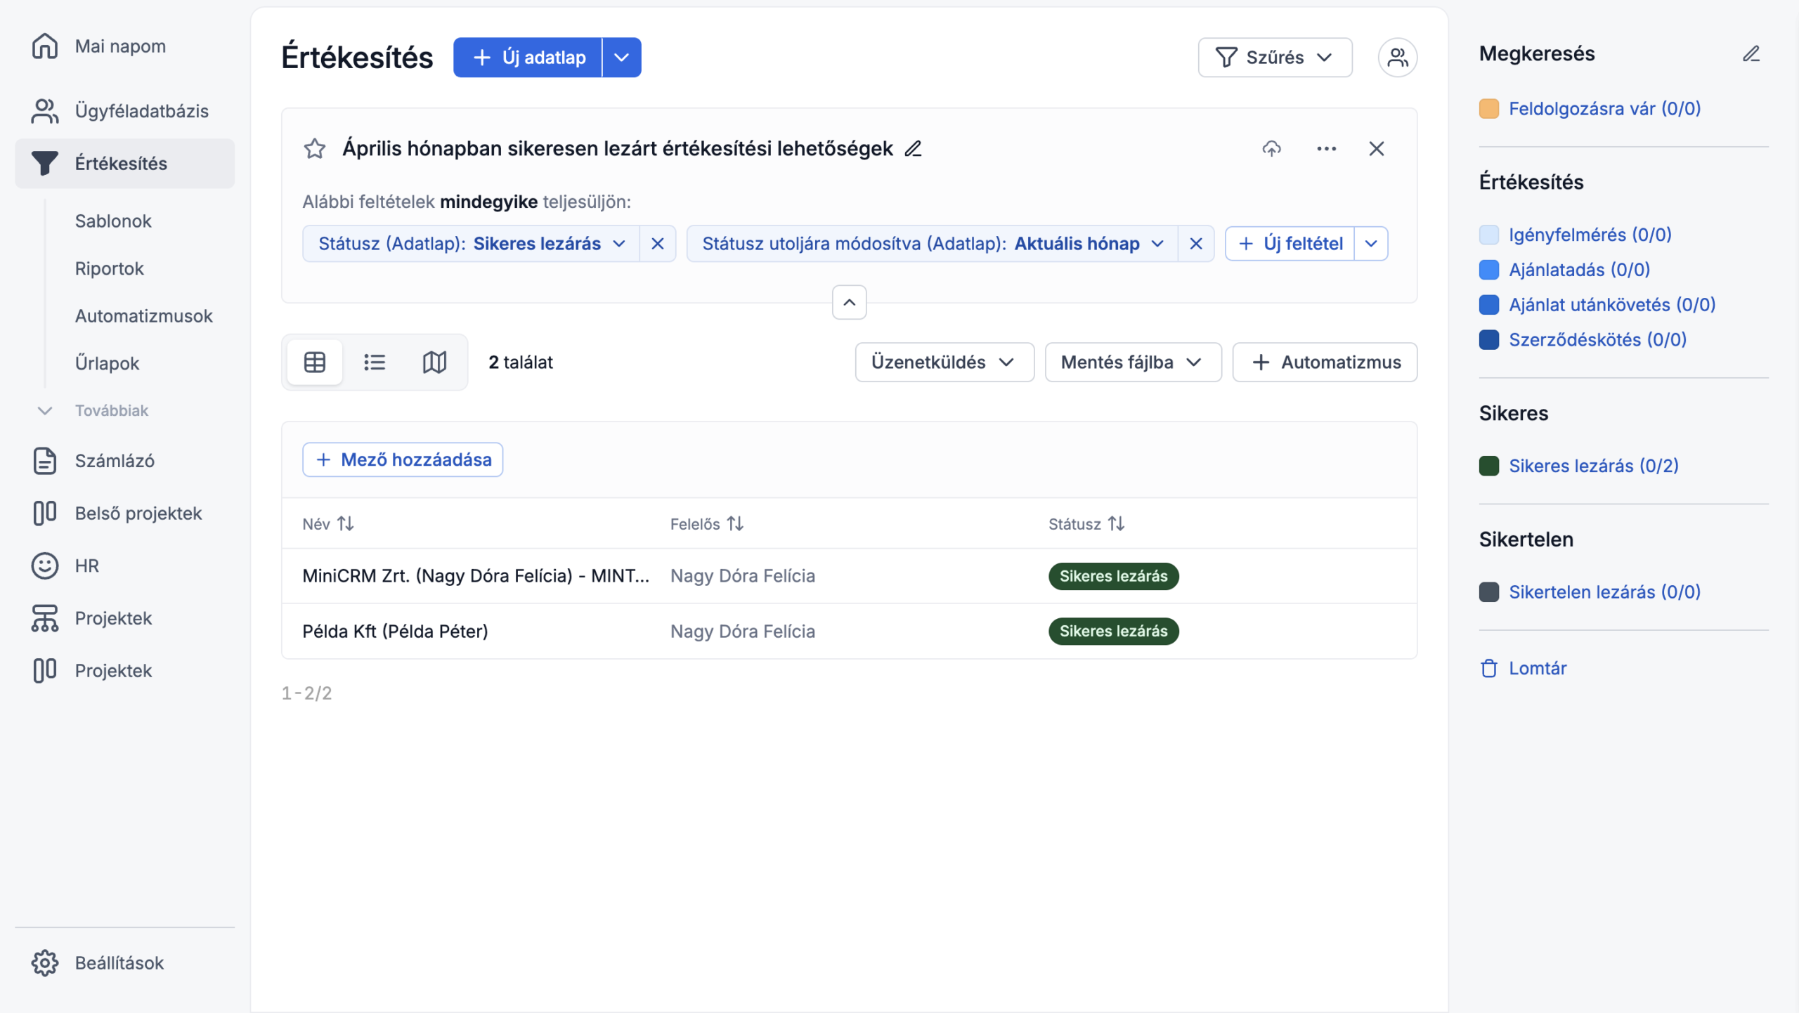Image resolution: width=1799 pixels, height=1013 pixels.
Task: Expand the Új adatlap dropdown arrow
Action: pos(621,58)
